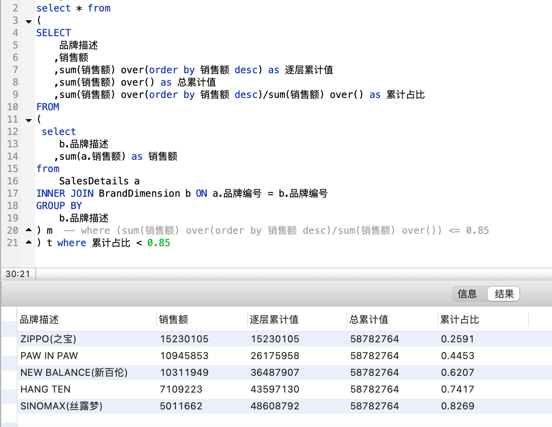Image resolution: width=552 pixels, height=427 pixels.
Task: Click line number 10 in the gutter
Action: pos(13,107)
